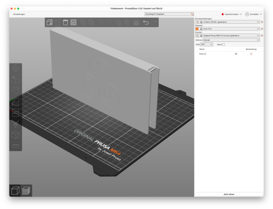Click the orange Esun PLA filament color swatch

[197, 29]
